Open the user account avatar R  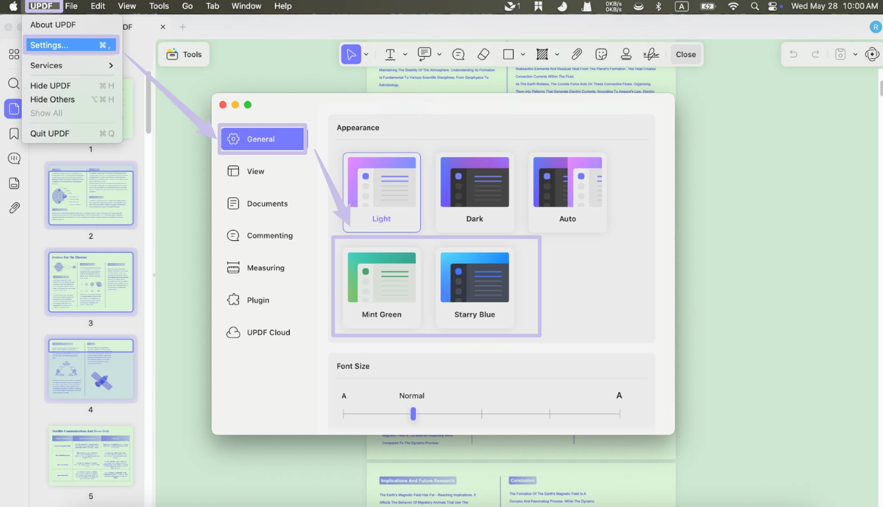875,27
